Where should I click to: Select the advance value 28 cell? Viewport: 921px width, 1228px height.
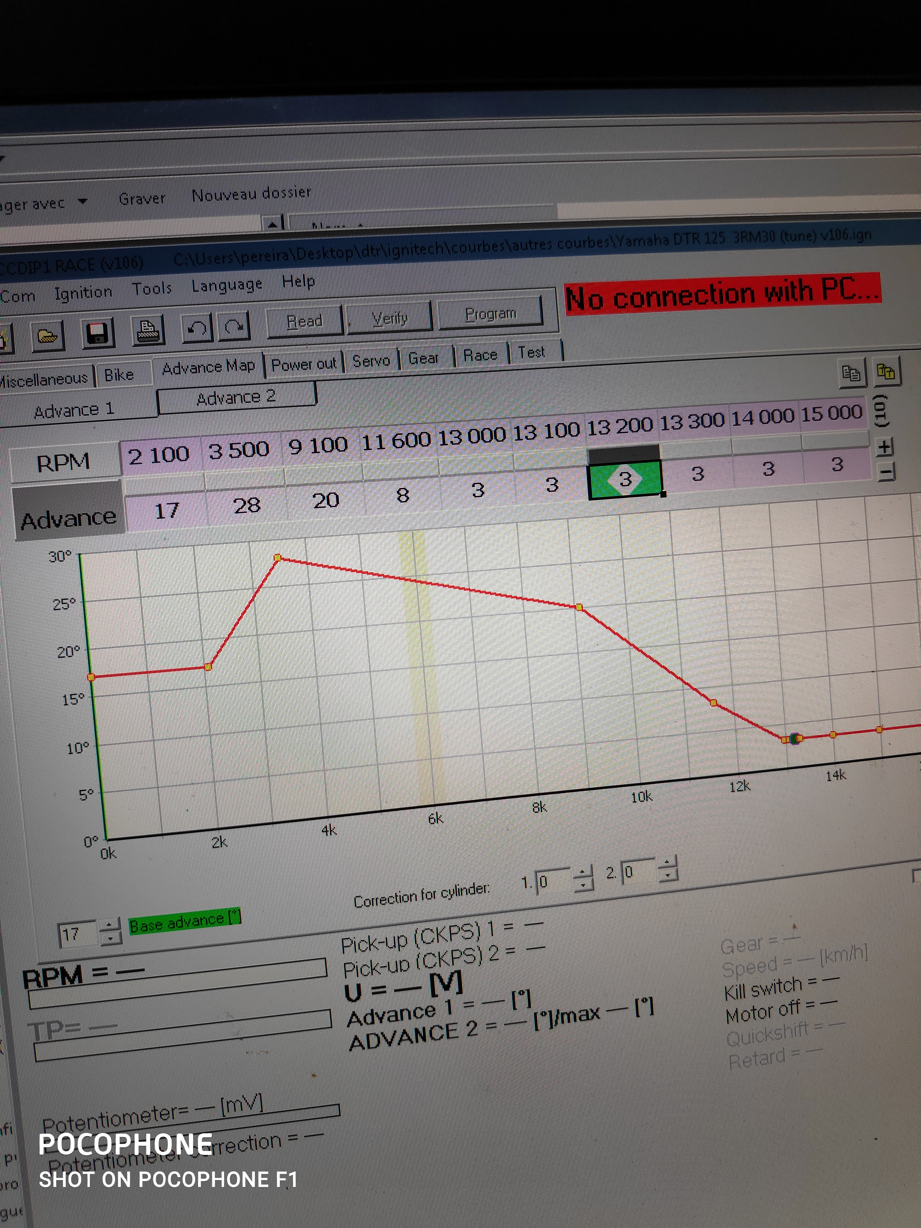tap(247, 505)
